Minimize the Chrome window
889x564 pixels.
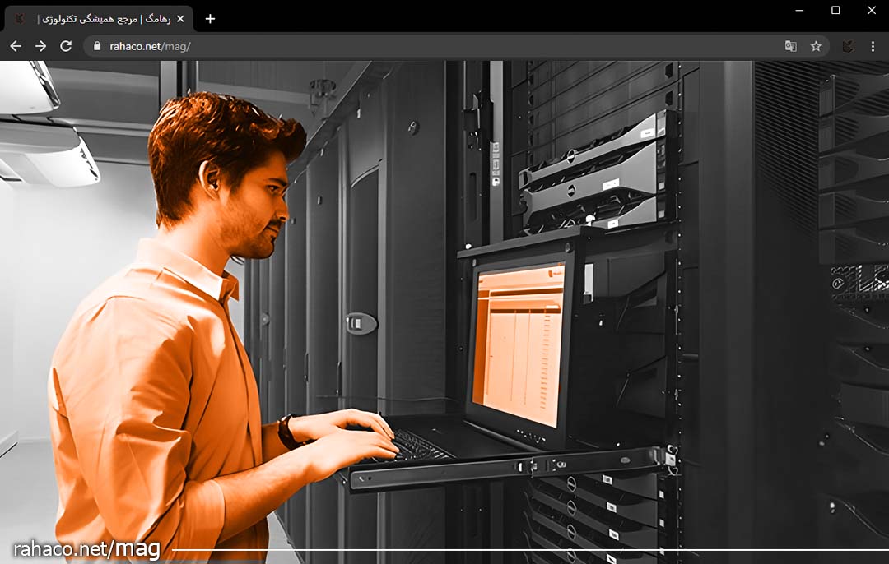(799, 10)
